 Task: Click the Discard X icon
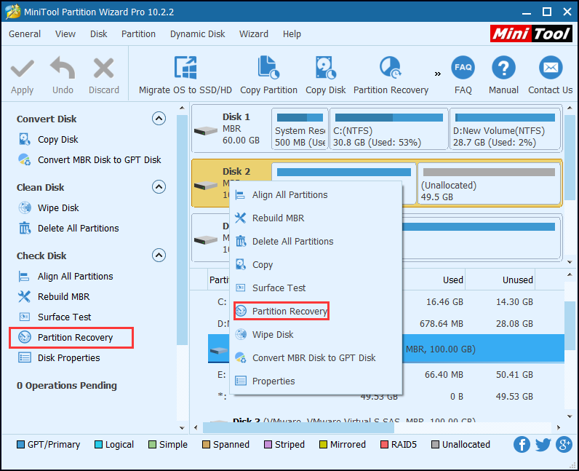tap(103, 68)
